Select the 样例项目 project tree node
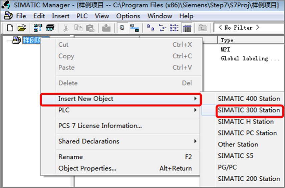 [32, 40]
